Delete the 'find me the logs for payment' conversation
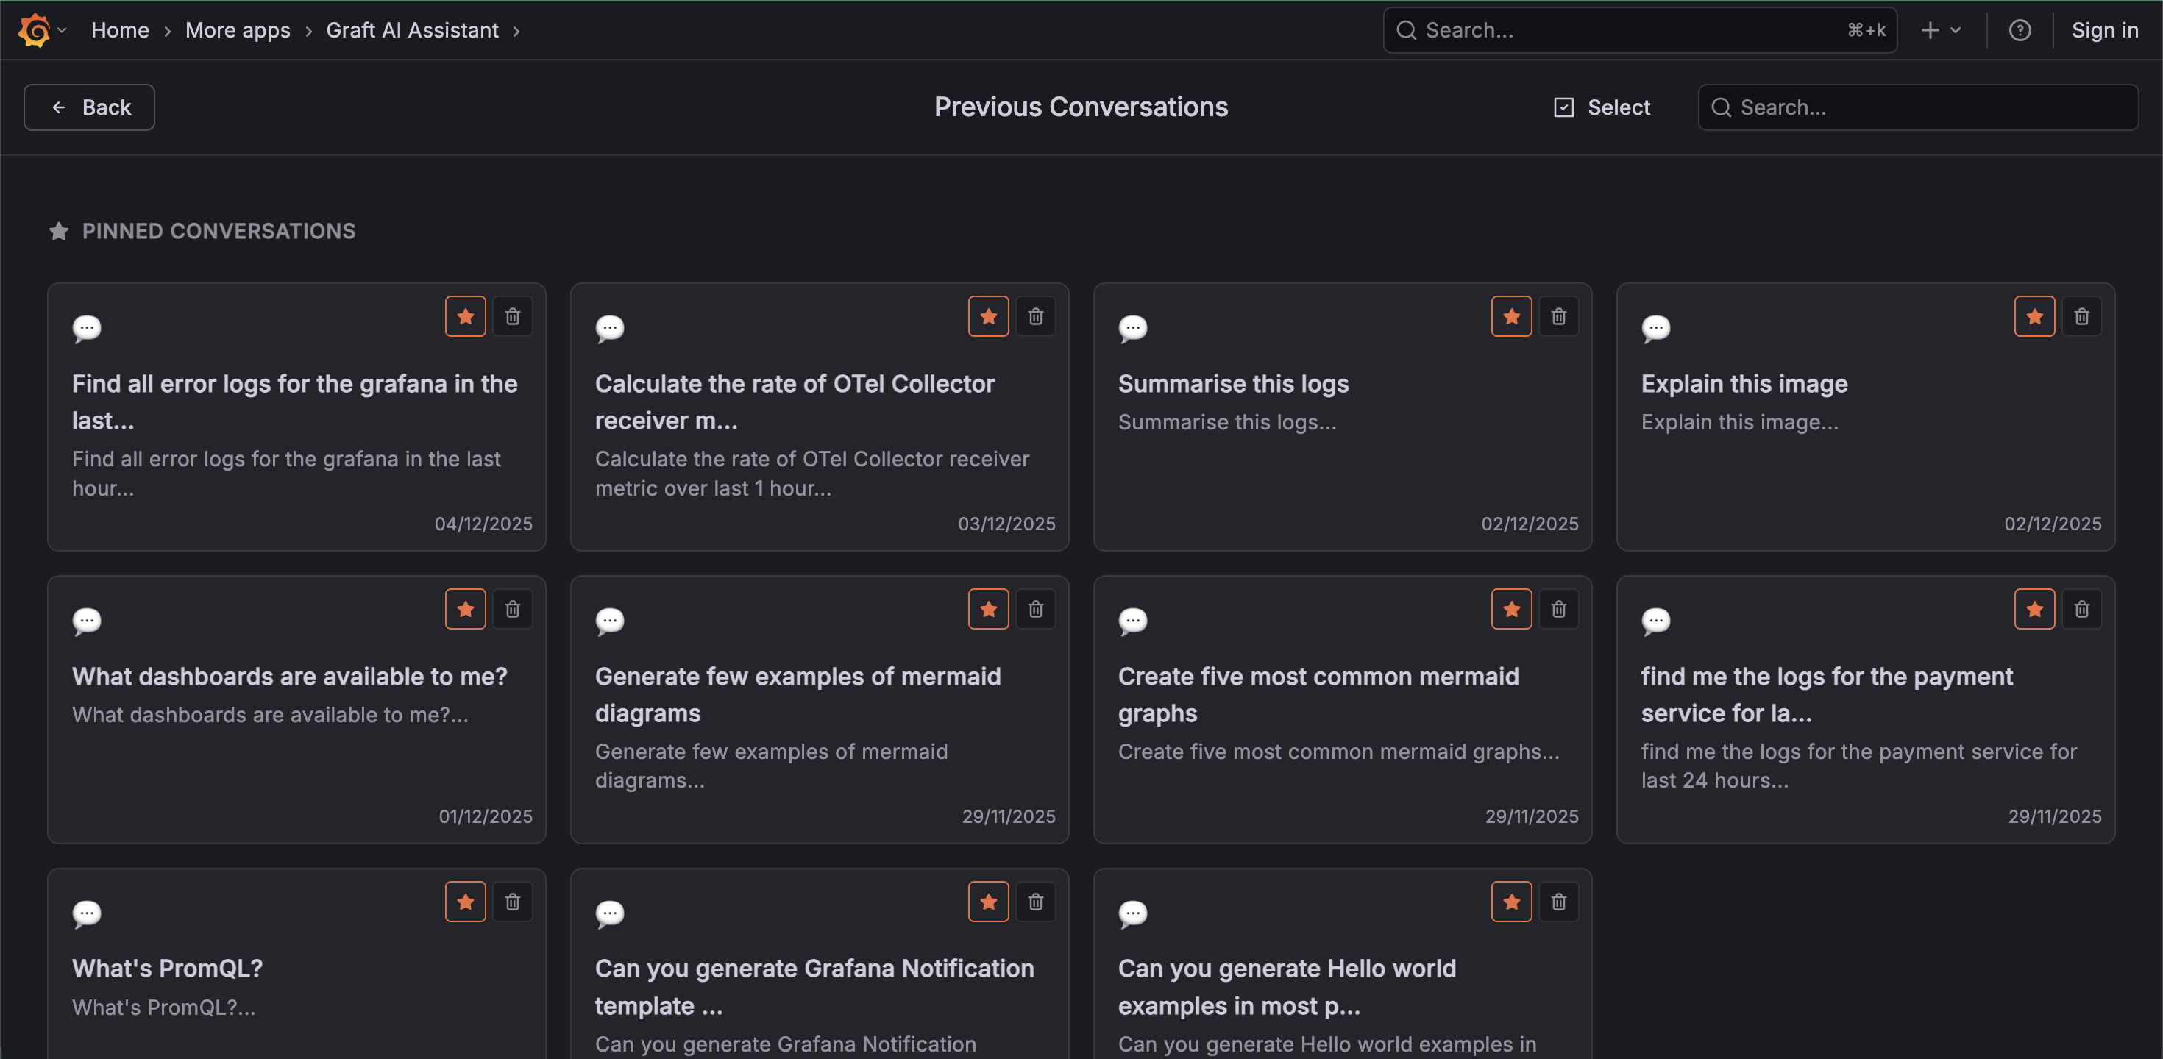The height and width of the screenshot is (1059, 2163). point(2081,609)
